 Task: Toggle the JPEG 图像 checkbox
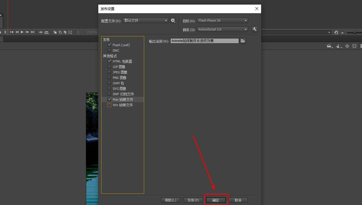(x=109, y=72)
